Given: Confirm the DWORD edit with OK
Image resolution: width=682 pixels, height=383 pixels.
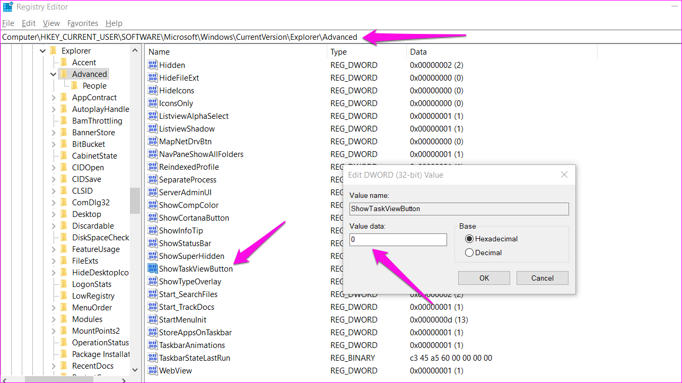Looking at the screenshot, I should [484, 278].
